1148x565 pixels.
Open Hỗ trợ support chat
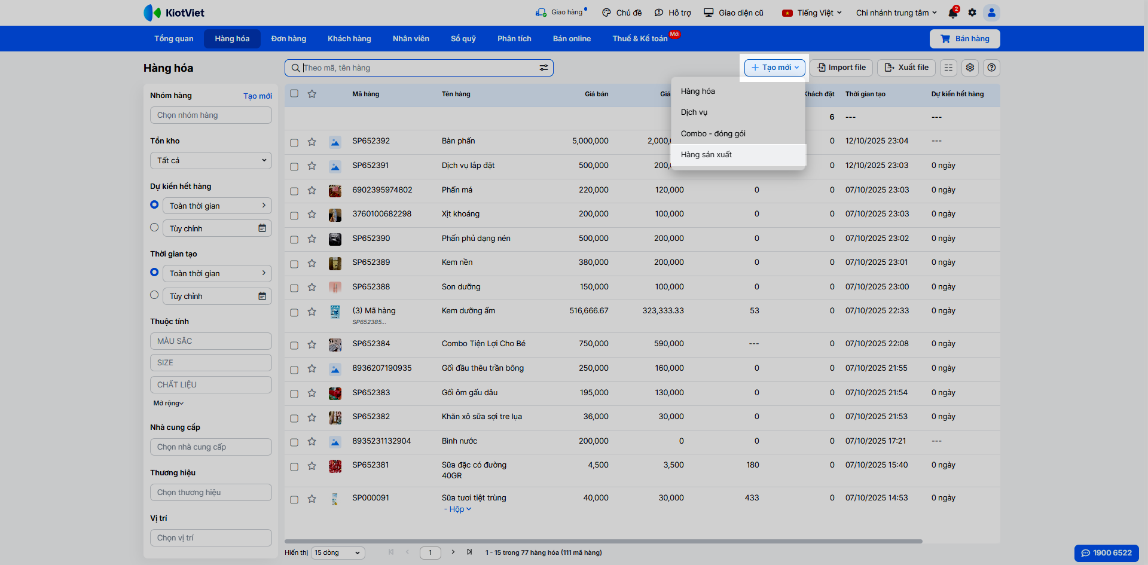673,13
